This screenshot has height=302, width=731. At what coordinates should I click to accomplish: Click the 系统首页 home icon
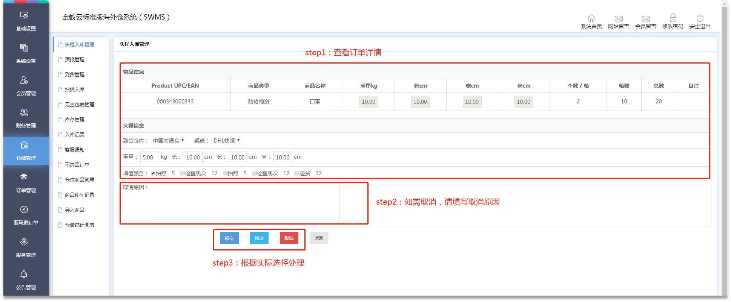(591, 18)
